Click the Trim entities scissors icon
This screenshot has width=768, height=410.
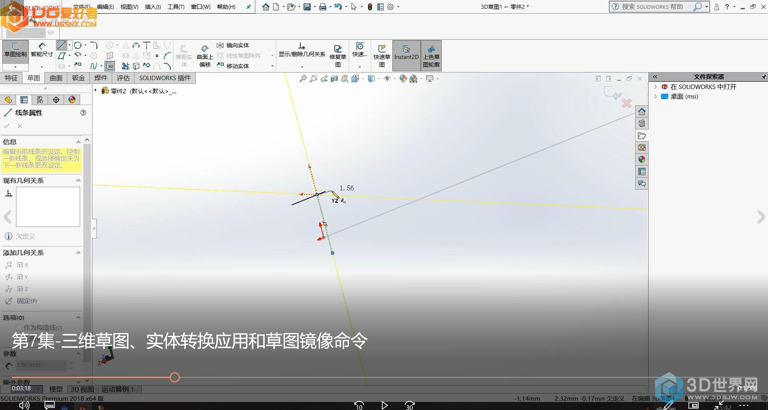pos(126,66)
